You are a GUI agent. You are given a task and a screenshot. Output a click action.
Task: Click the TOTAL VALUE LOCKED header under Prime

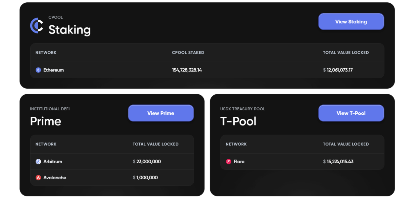tap(155, 144)
